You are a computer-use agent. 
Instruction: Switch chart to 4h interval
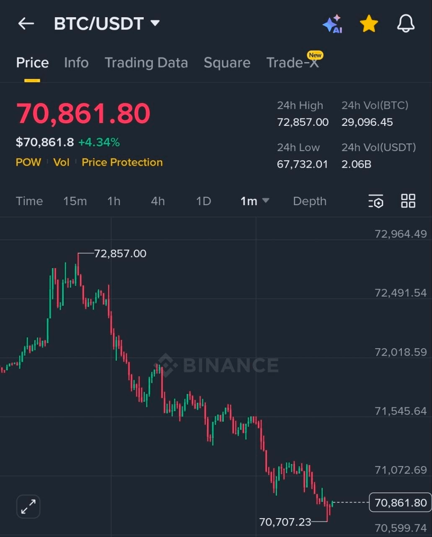click(158, 201)
